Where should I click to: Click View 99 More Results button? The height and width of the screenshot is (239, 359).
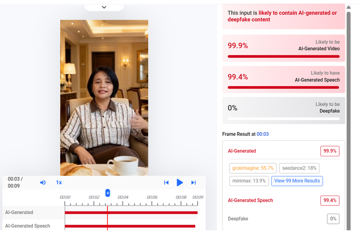(297, 181)
